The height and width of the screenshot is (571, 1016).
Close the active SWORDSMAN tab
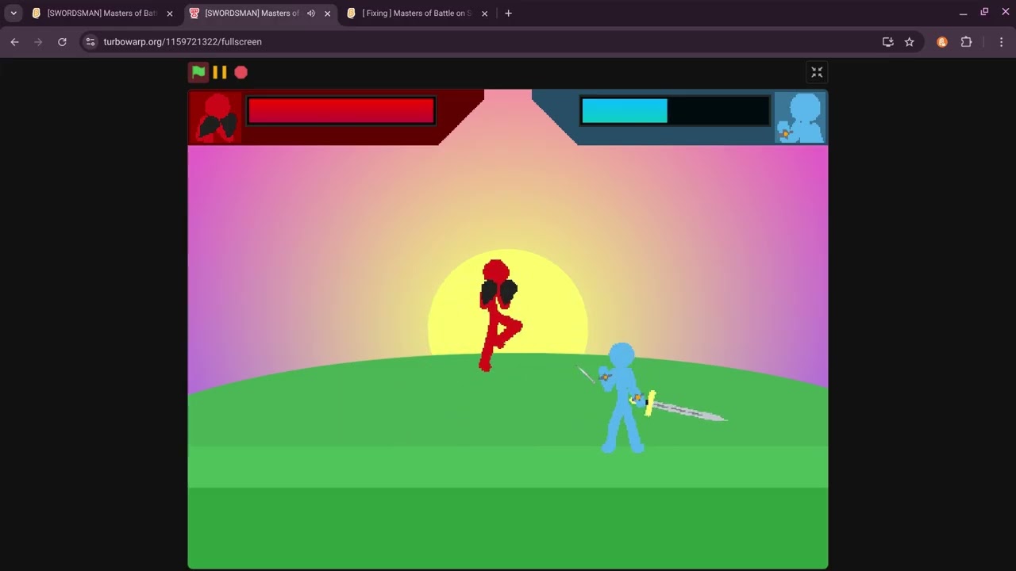pyautogui.click(x=327, y=13)
